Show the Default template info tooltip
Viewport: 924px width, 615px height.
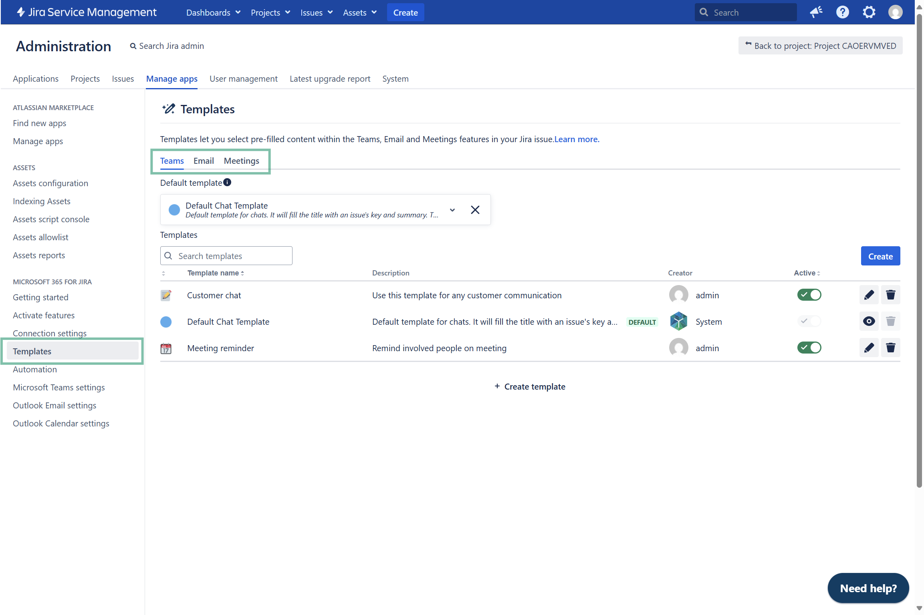click(x=227, y=183)
